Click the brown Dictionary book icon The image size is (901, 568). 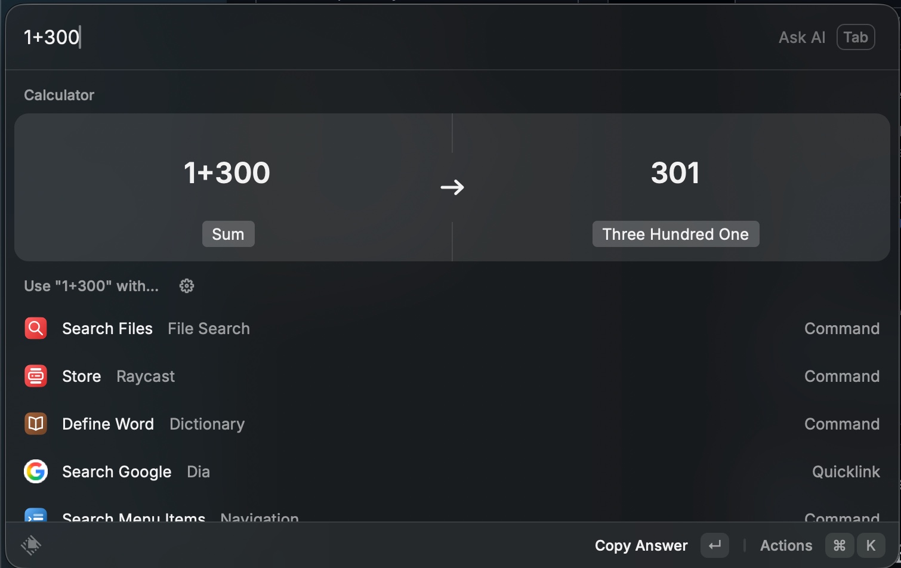point(36,424)
